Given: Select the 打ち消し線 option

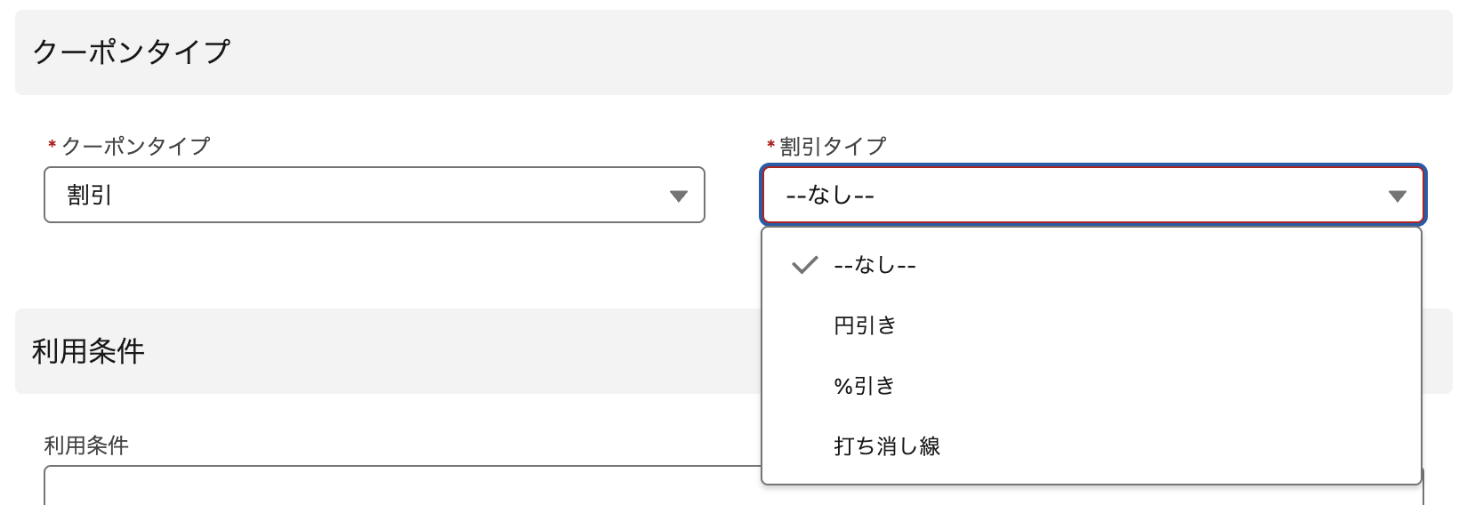Looking at the screenshot, I should click(x=887, y=446).
